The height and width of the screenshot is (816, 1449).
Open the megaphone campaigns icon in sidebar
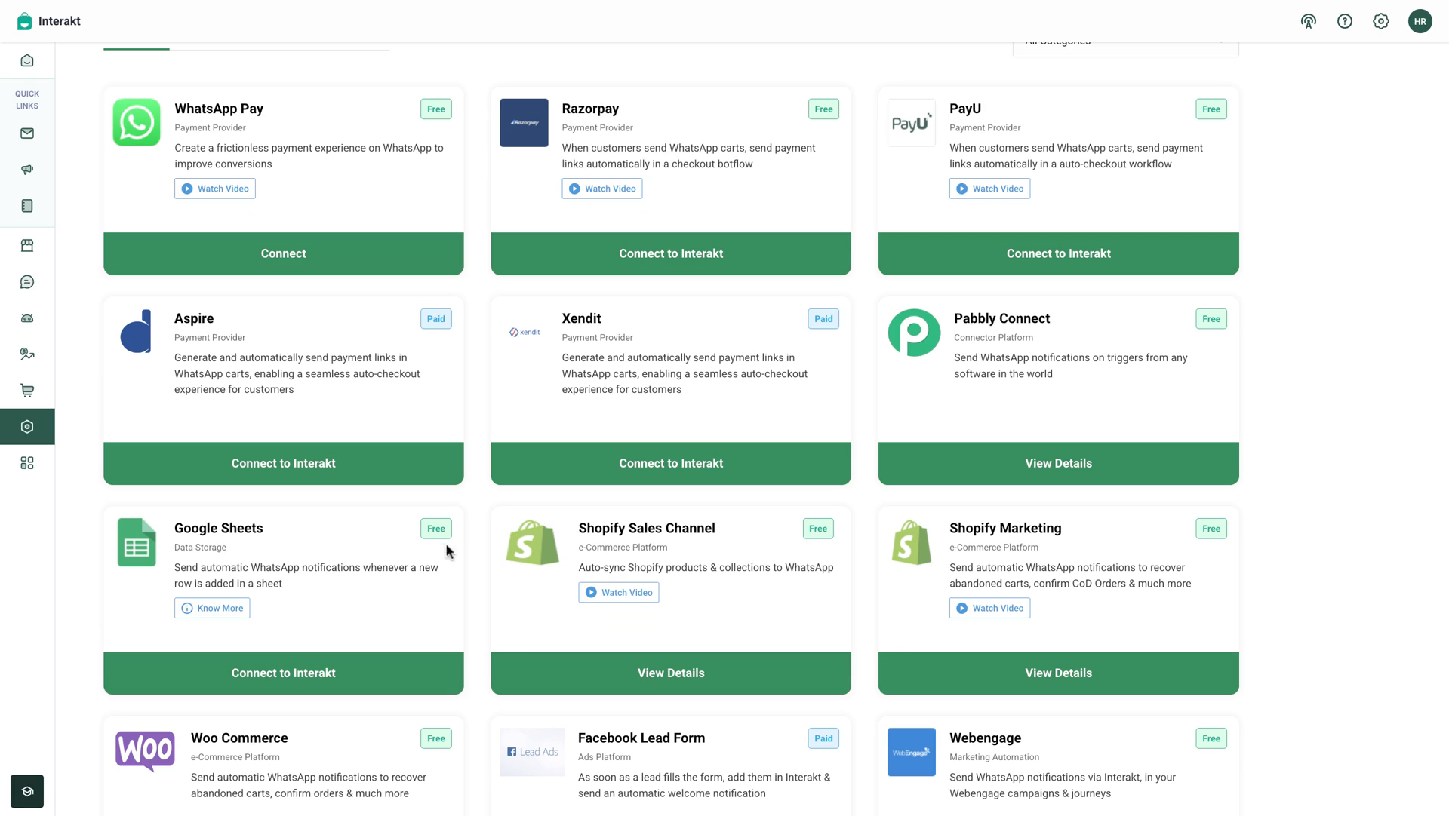click(27, 170)
